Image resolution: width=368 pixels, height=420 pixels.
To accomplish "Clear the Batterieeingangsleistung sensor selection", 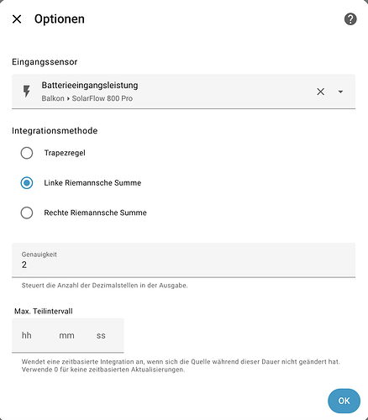I will [321, 92].
